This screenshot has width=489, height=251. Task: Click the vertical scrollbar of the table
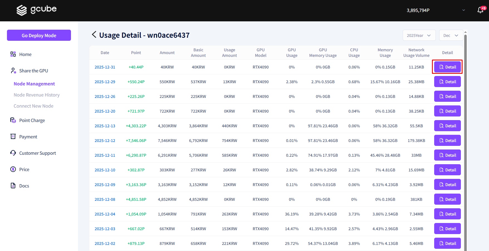click(465, 139)
